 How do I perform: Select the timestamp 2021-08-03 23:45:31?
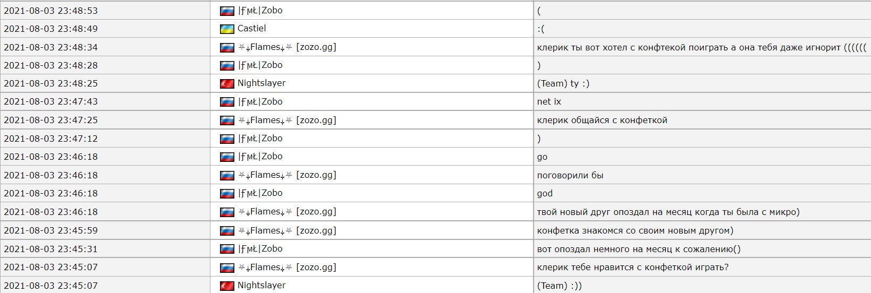pos(50,249)
